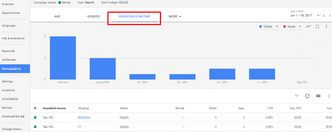Screen dimensions: 332x132
Task: Switch to the GENDER tab
Action: (93, 17)
